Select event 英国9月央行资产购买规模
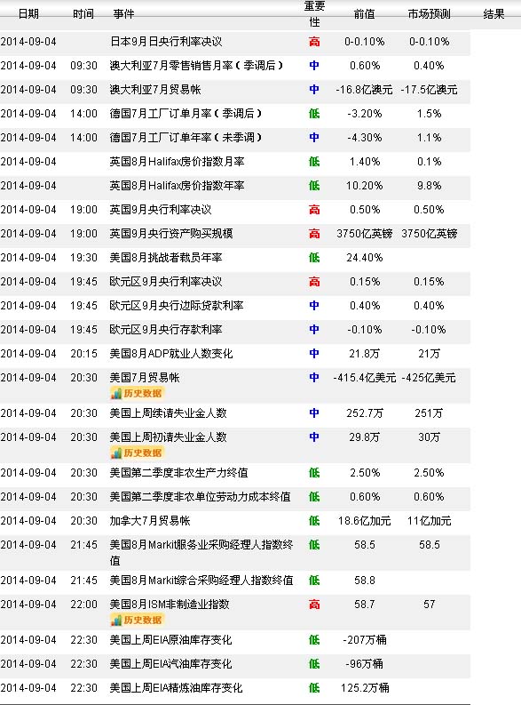 [171, 234]
